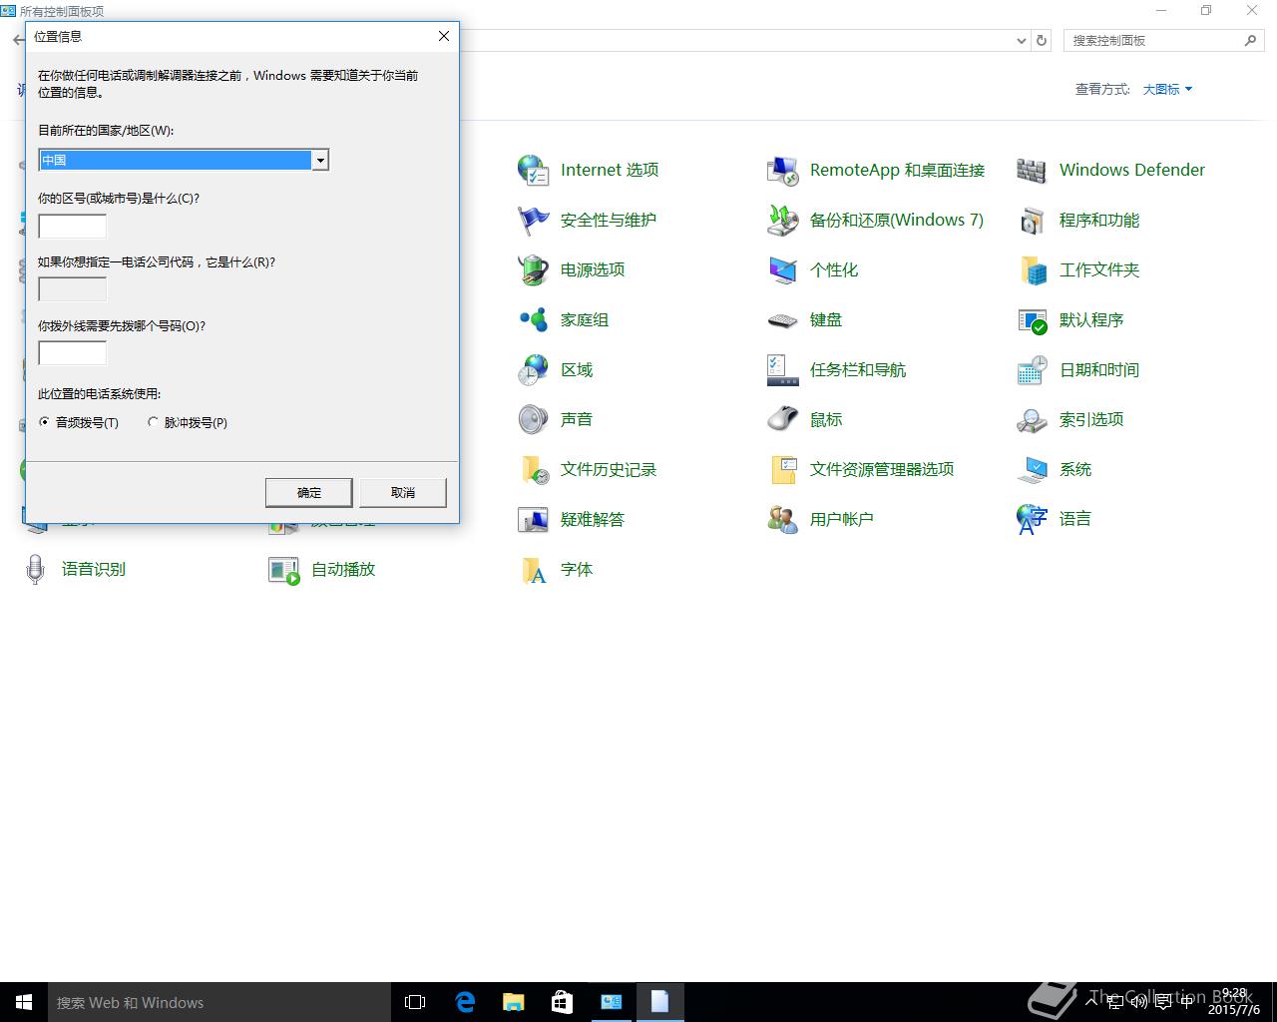
Task: Open 电源选项 battery icon
Action: [533, 269]
